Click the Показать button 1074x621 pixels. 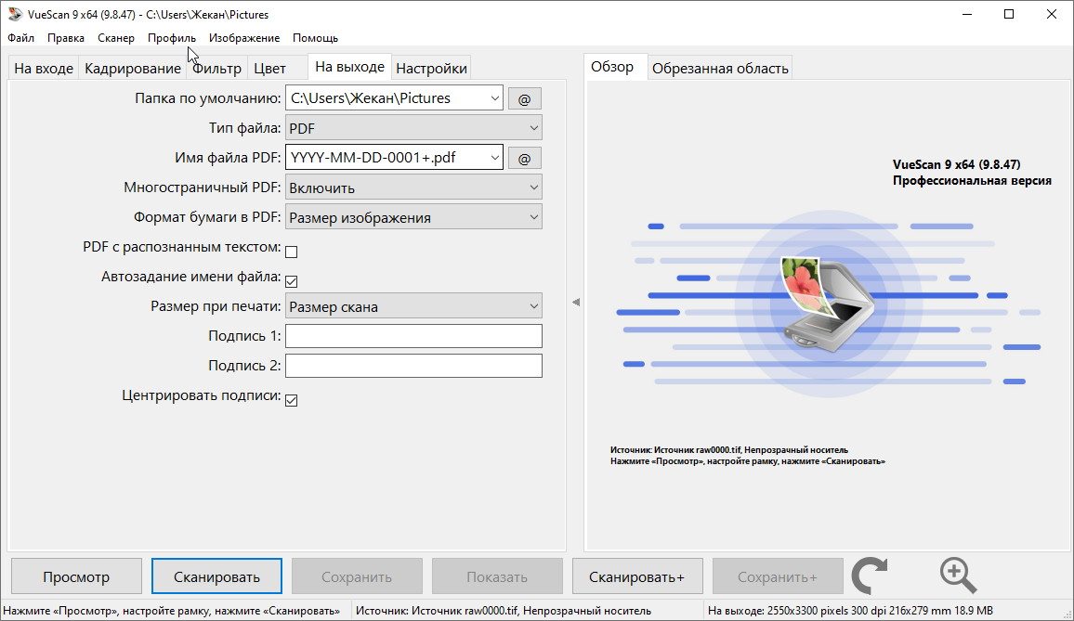click(497, 576)
